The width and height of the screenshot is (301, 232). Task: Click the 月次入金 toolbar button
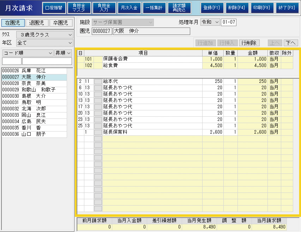point(129,8)
